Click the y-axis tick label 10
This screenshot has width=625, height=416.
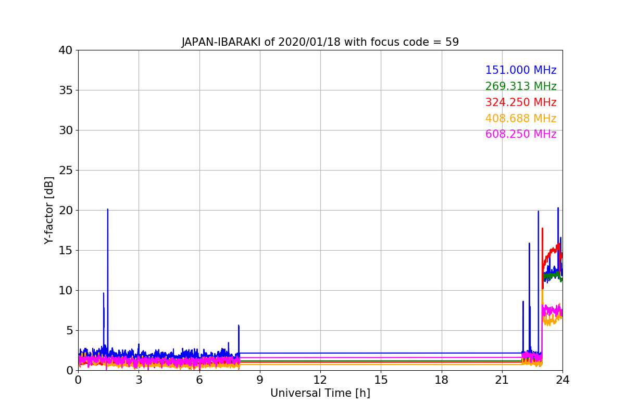coord(66,291)
